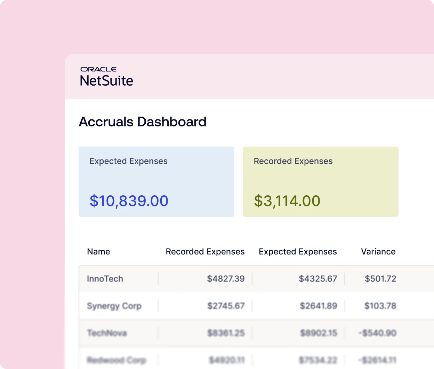
Task: Click InnoTech variance $501.72
Action: 380,279
